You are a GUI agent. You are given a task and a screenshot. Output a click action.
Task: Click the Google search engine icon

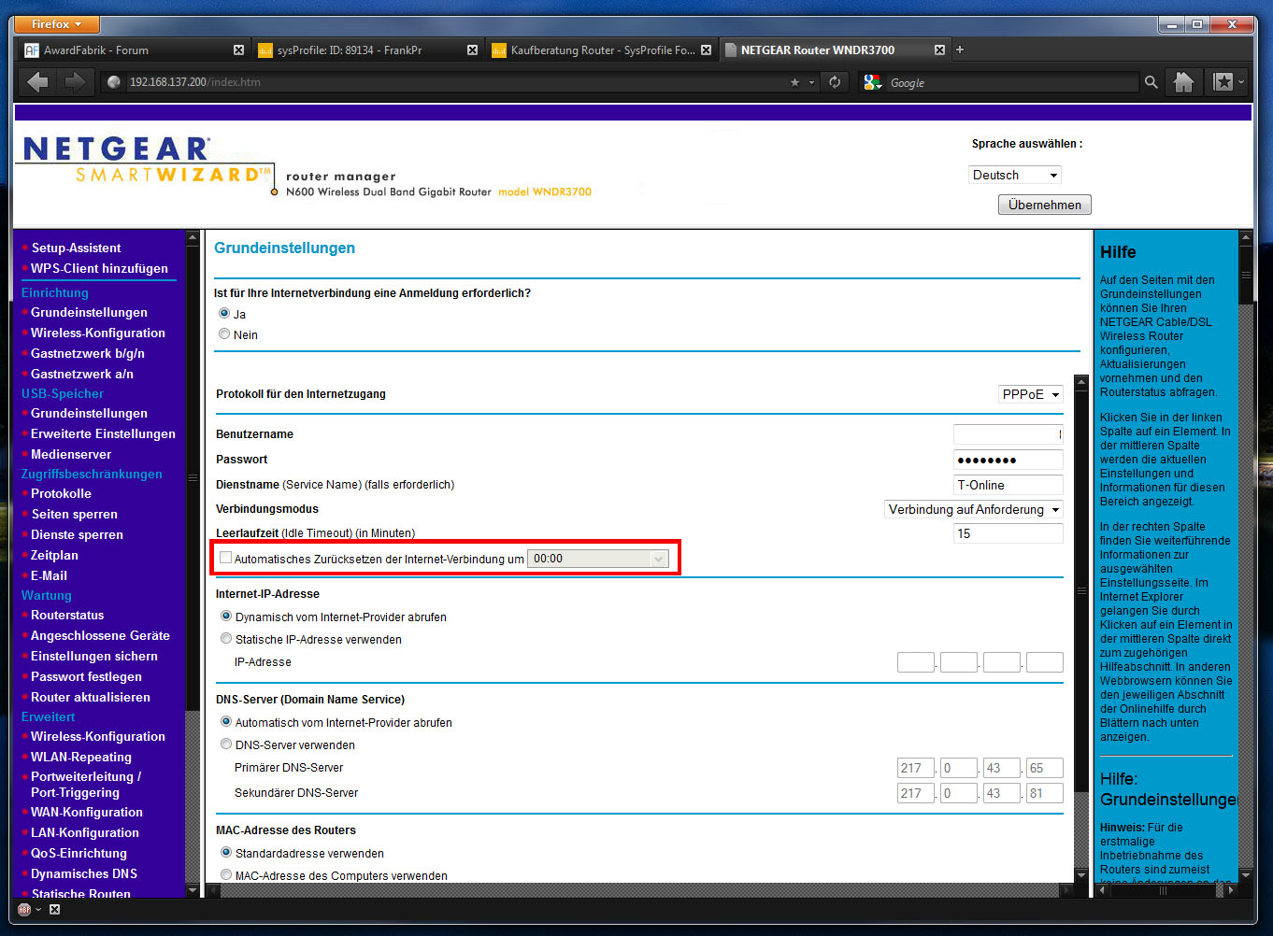point(872,82)
